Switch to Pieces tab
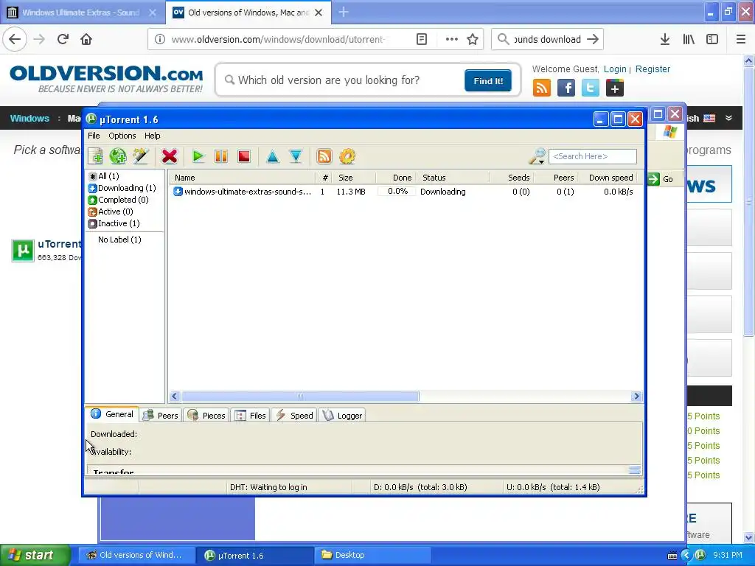The image size is (755, 566). click(206, 416)
